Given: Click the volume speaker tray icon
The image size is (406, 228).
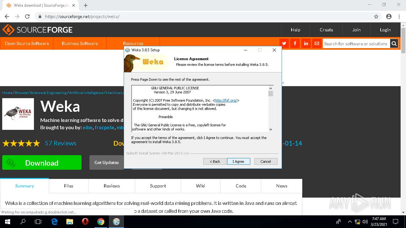Looking at the screenshot, I should click(x=365, y=222).
